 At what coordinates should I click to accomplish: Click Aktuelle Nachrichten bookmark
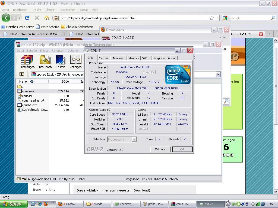pos(77,27)
